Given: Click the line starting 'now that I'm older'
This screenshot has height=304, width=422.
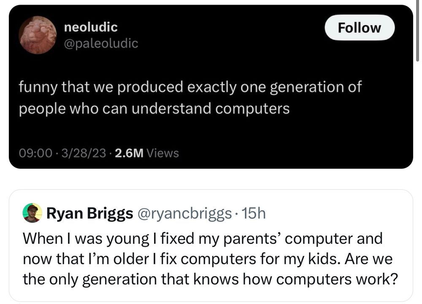Looking at the screenshot, I should (x=207, y=259).
